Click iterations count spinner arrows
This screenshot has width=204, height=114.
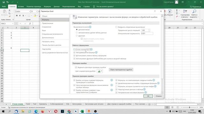pyautogui.click(x=149, y=30)
